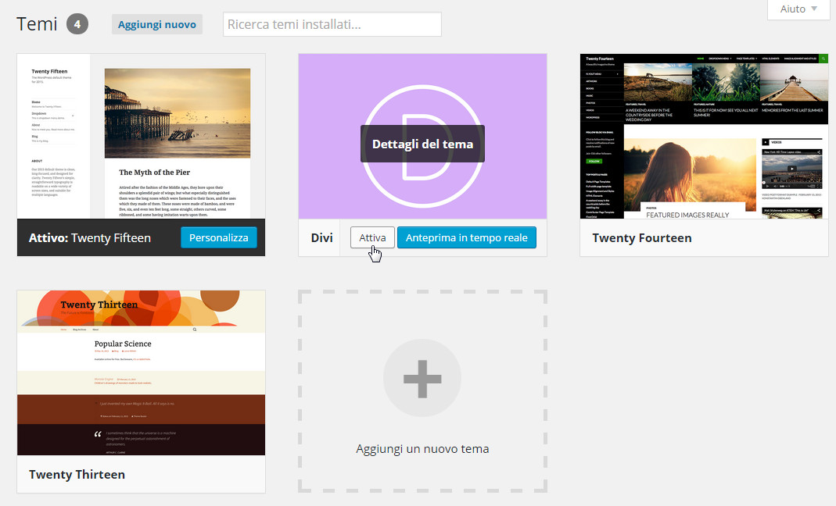This screenshot has width=836, height=506.
Task: Open the Twenty Thirteen theme screenshot
Action: tap(142, 372)
